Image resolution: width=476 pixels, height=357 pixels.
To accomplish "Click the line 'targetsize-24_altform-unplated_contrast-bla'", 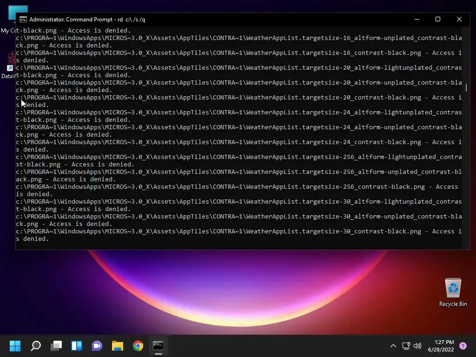I will point(382,127).
